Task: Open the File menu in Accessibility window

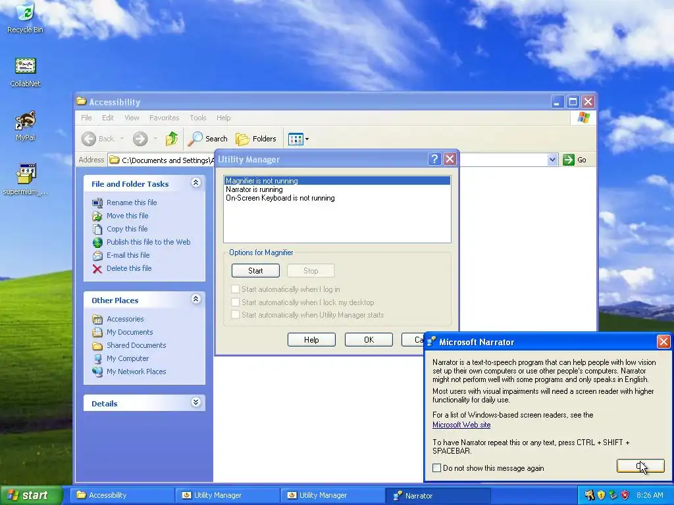Action: (x=86, y=118)
